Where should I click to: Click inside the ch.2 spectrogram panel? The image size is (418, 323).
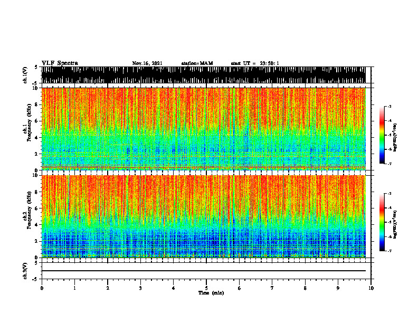click(x=204, y=216)
